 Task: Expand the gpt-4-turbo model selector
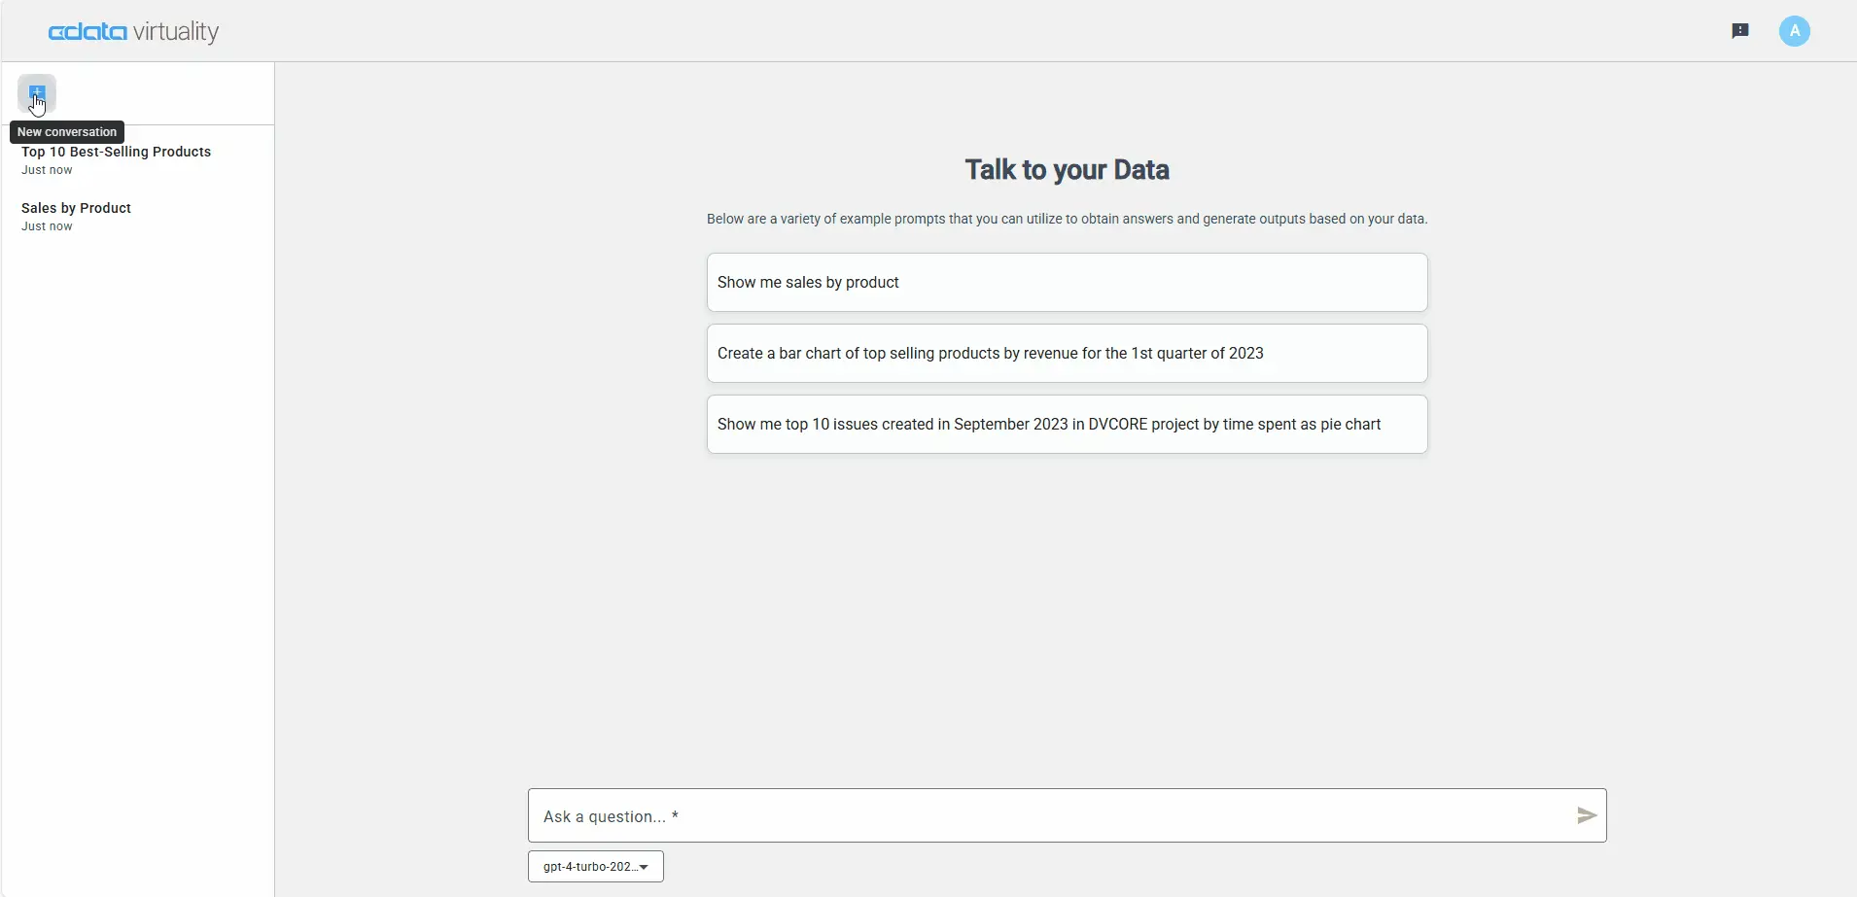click(x=594, y=865)
